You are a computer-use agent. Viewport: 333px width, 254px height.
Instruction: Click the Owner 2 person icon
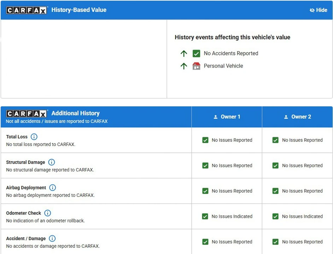(x=286, y=117)
